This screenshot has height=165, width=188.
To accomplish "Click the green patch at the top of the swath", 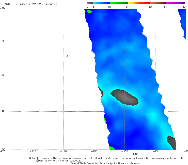I will tap(89, 11).
